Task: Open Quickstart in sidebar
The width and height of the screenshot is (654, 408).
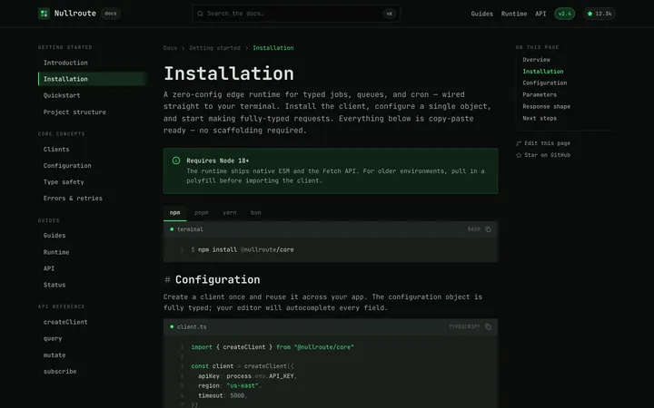Action: tap(62, 95)
